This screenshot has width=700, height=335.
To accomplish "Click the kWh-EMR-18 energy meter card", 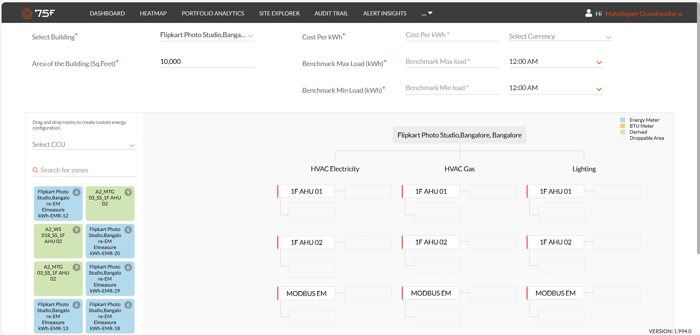I will click(x=110, y=316).
